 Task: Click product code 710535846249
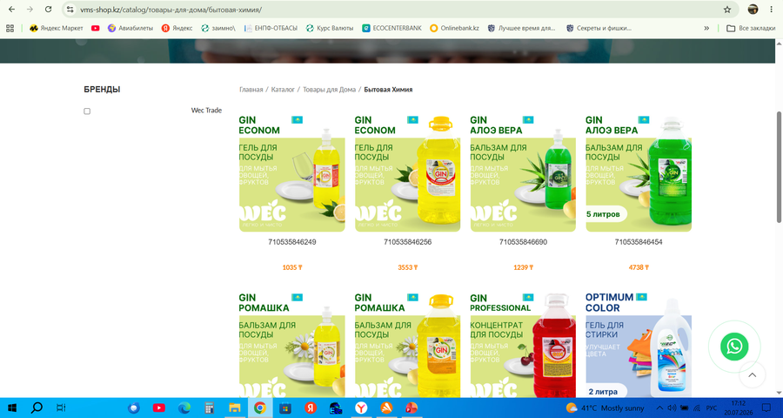tap(292, 242)
